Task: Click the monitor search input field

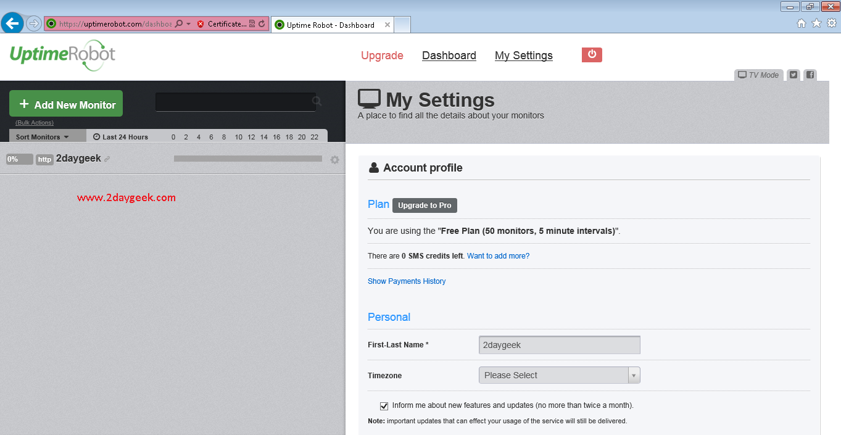Action: tap(235, 102)
